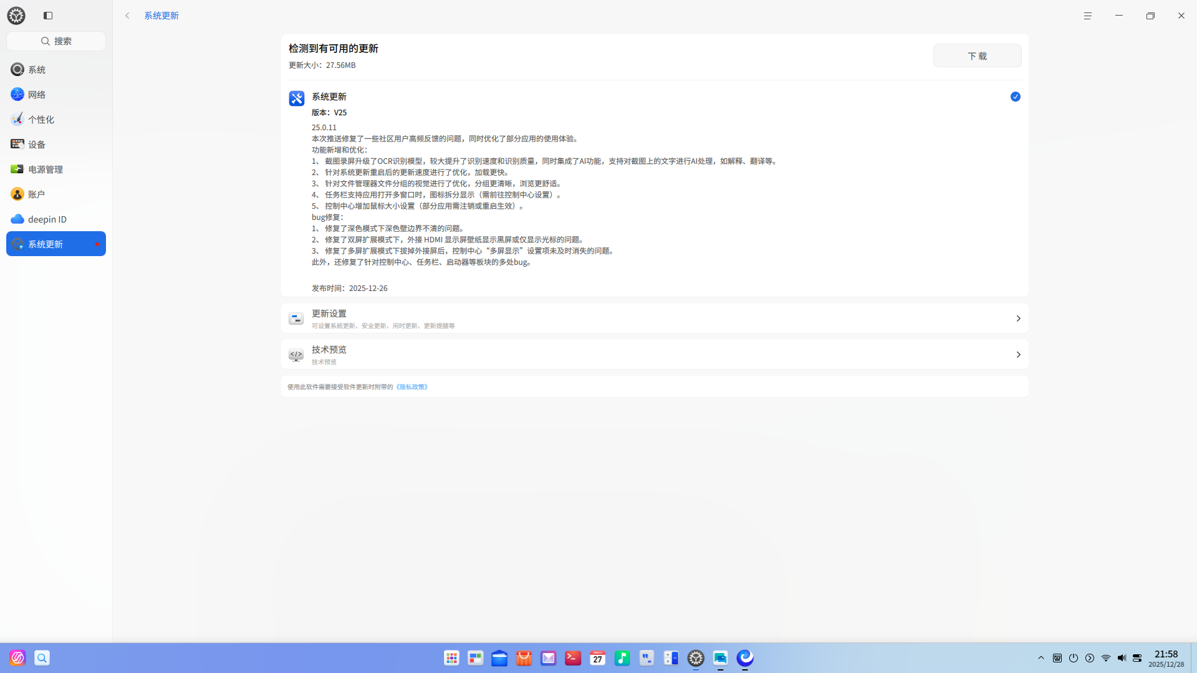Open the 隐私政策 privacy policy link
This screenshot has height=673, width=1197.
tap(412, 387)
